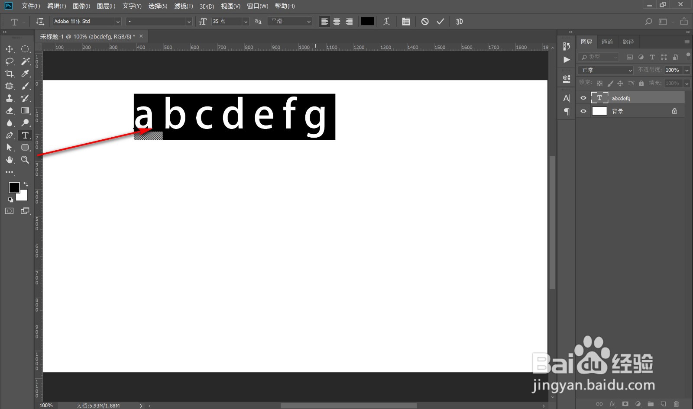The image size is (693, 409).
Task: Toggle text orientation in options bar
Action: [x=40, y=21]
